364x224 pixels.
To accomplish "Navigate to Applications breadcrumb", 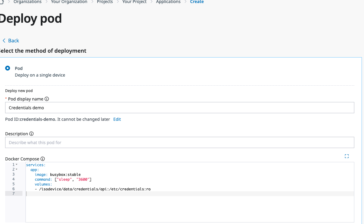I will (x=168, y=2).
